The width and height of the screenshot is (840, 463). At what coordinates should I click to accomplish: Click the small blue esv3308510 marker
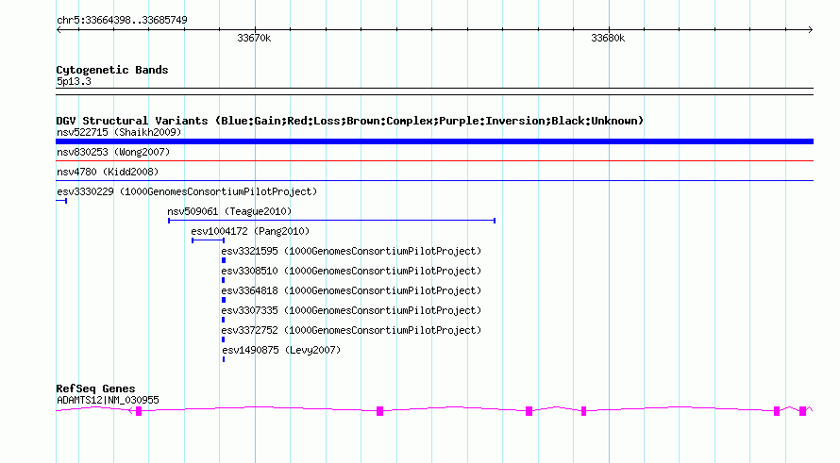pos(223,280)
